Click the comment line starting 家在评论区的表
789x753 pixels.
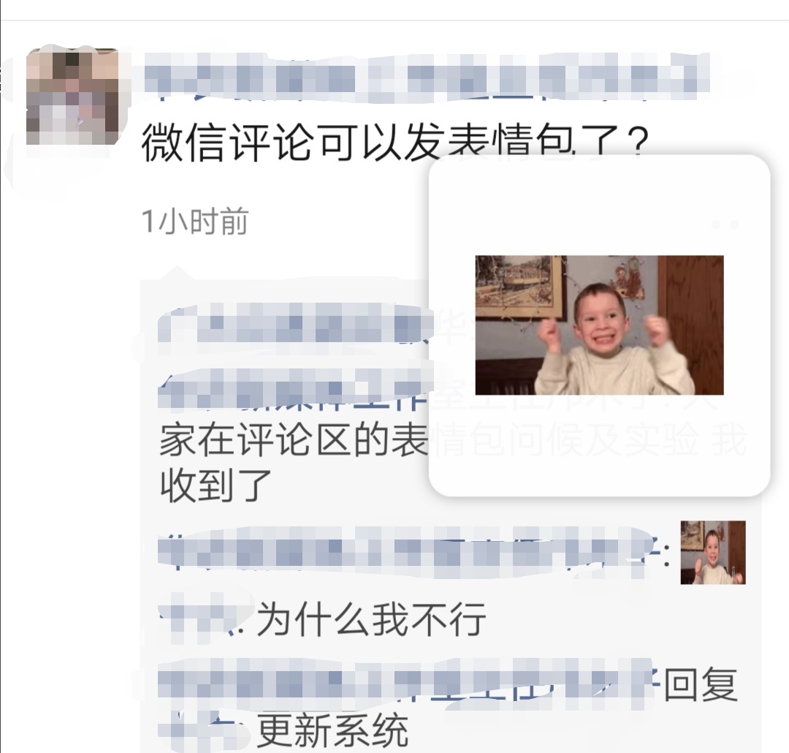(294, 440)
